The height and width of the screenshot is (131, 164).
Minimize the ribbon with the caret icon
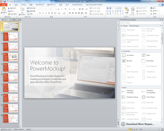tap(160, 5)
